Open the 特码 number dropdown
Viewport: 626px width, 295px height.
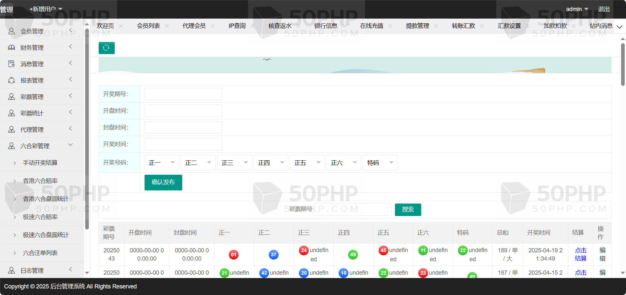(380, 163)
